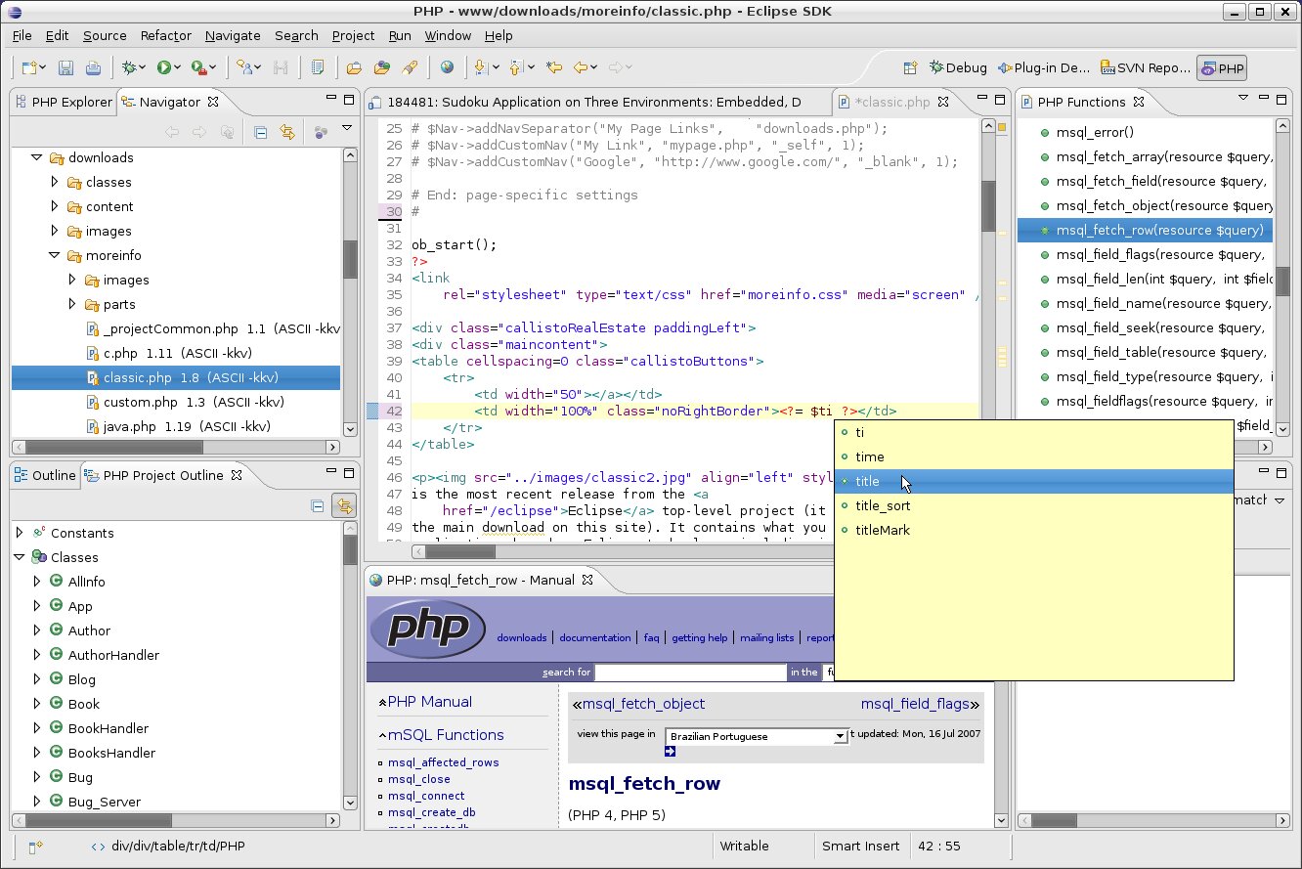Click the Save disk icon in toolbar
The image size is (1302, 869).
pos(66,67)
